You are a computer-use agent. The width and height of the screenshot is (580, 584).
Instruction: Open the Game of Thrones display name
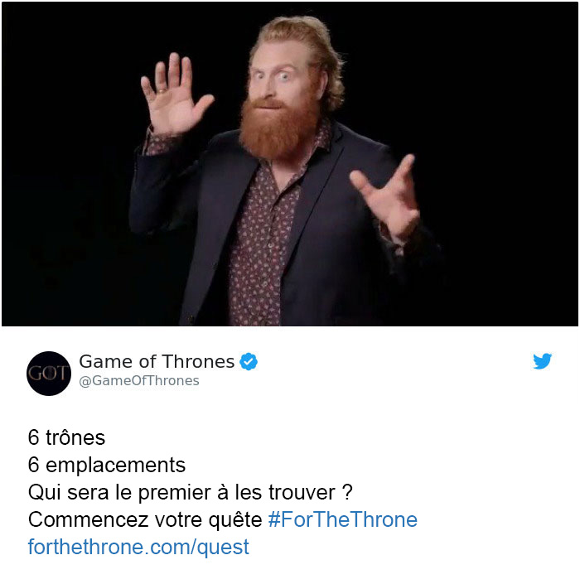[157, 361]
